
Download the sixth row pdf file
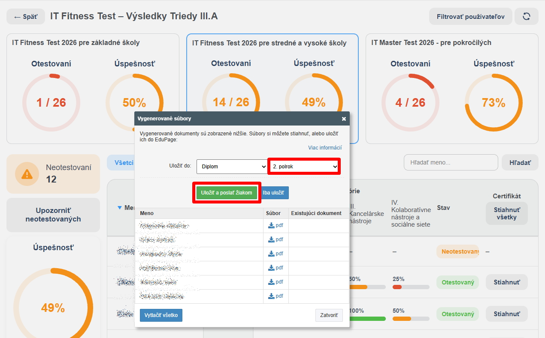(276, 296)
